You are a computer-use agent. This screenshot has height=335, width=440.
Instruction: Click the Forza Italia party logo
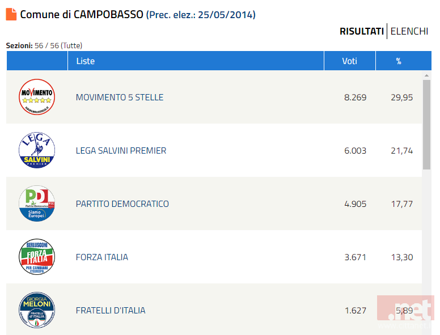[x=37, y=257]
